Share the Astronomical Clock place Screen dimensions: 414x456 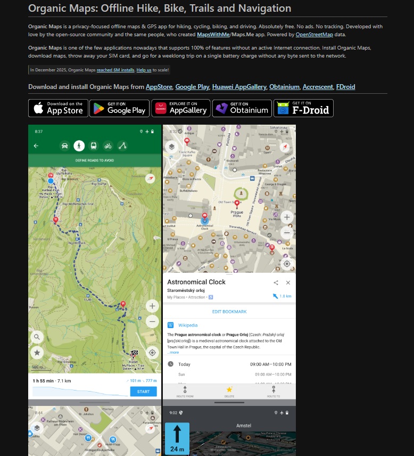[276, 283]
